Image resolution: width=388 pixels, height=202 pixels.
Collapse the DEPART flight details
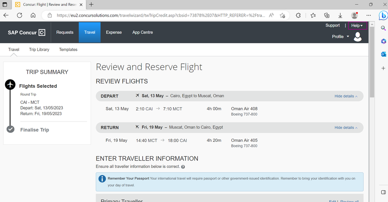click(x=346, y=96)
